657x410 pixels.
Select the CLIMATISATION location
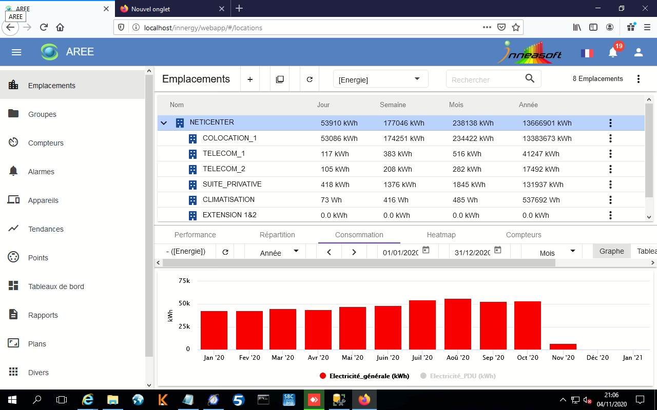click(x=228, y=199)
